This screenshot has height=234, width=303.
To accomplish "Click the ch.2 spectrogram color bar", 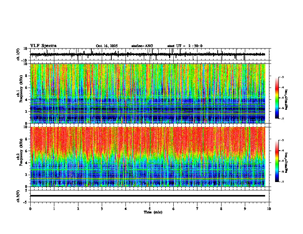I will coord(277,161).
